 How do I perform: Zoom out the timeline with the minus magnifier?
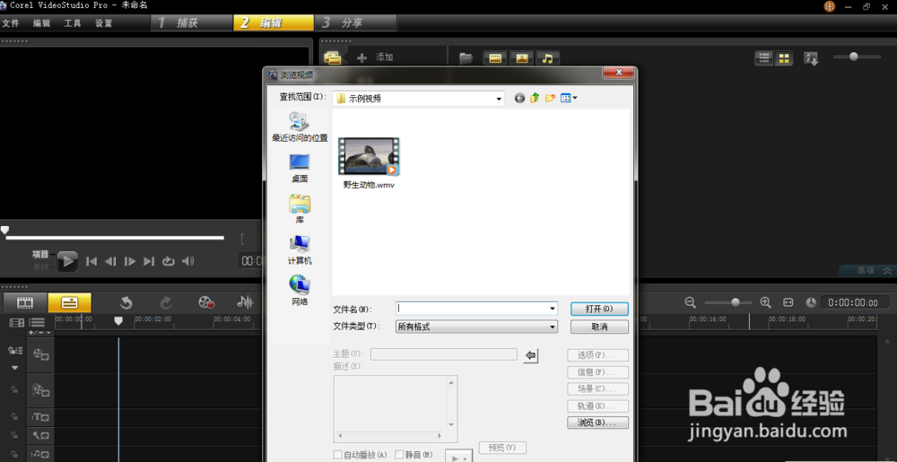[691, 302]
